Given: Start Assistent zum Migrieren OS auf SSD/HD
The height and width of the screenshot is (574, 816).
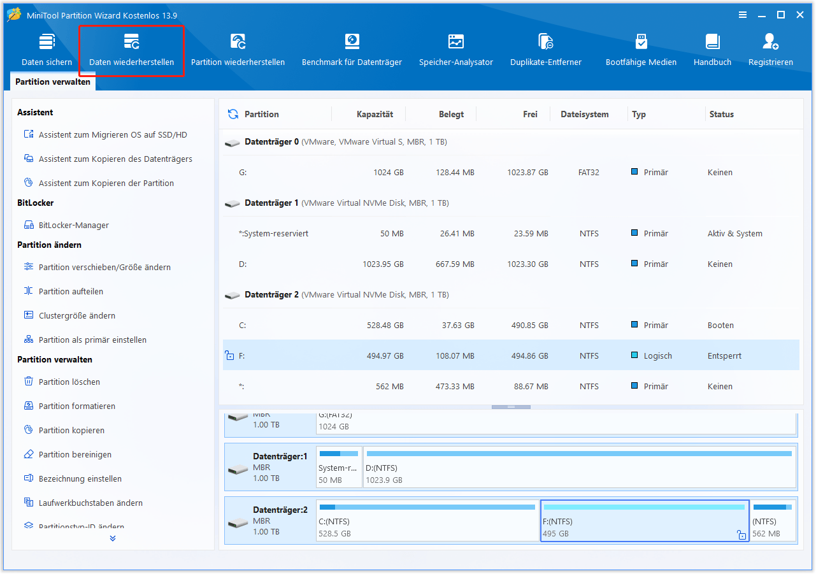Looking at the screenshot, I should click(106, 135).
